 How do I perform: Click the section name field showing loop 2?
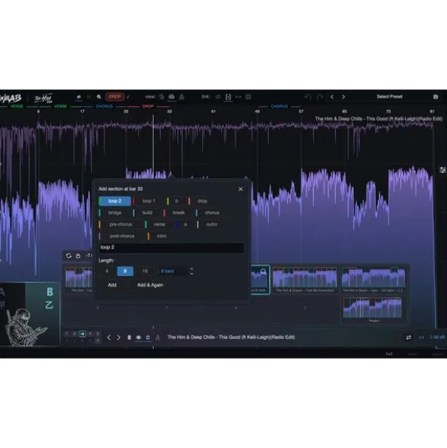(171, 248)
